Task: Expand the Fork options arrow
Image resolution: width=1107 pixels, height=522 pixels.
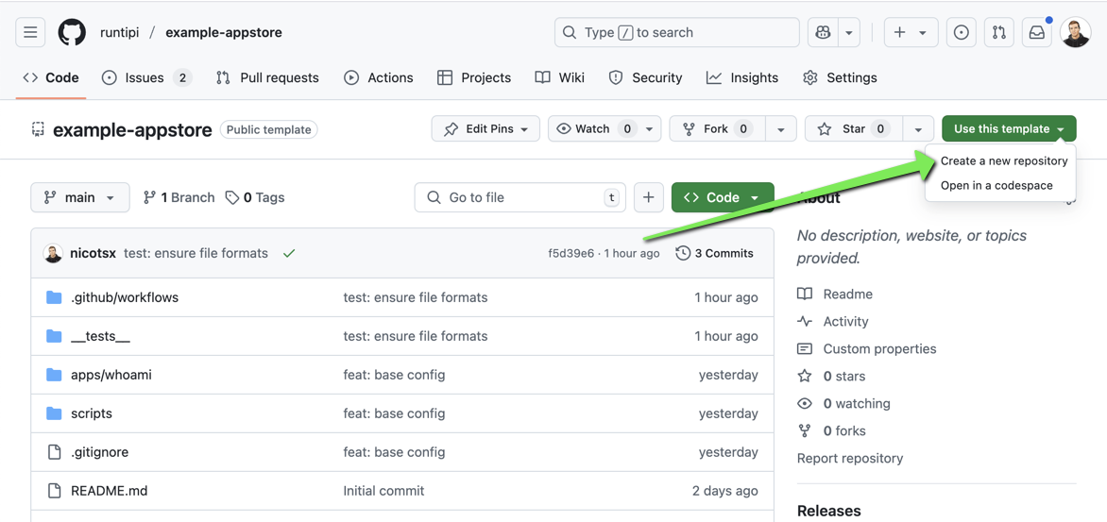Action: coord(780,128)
